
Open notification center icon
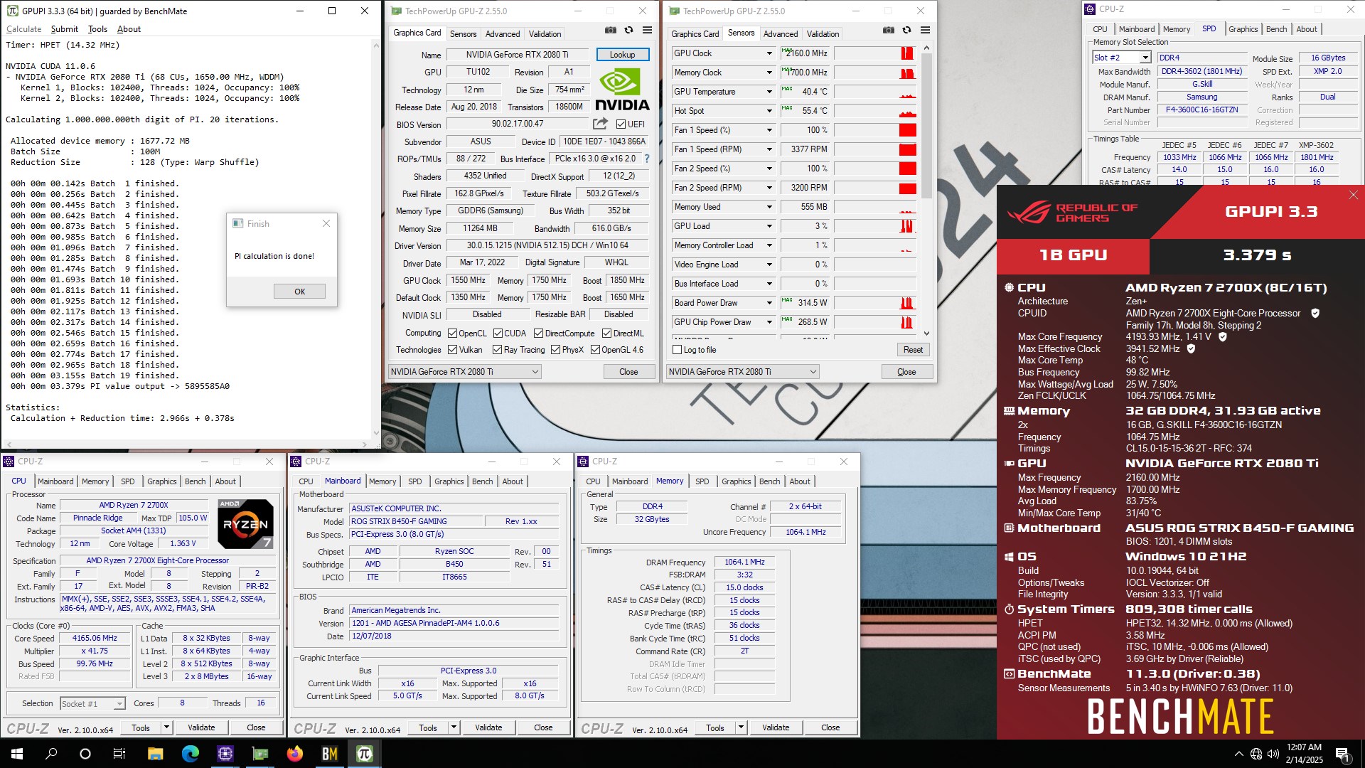coord(1342,754)
